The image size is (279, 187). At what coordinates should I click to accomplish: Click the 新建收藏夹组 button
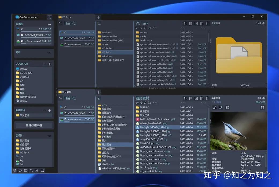pyautogui.click(x=34, y=125)
